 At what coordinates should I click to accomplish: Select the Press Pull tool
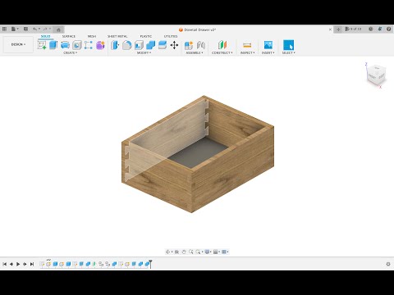115,45
